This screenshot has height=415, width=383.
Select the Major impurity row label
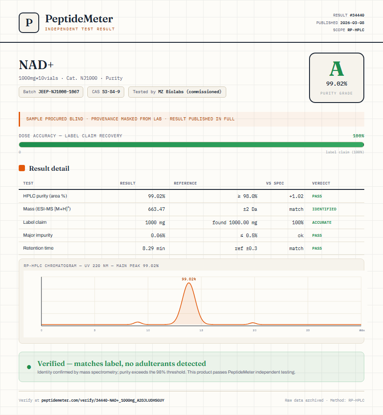point(38,235)
